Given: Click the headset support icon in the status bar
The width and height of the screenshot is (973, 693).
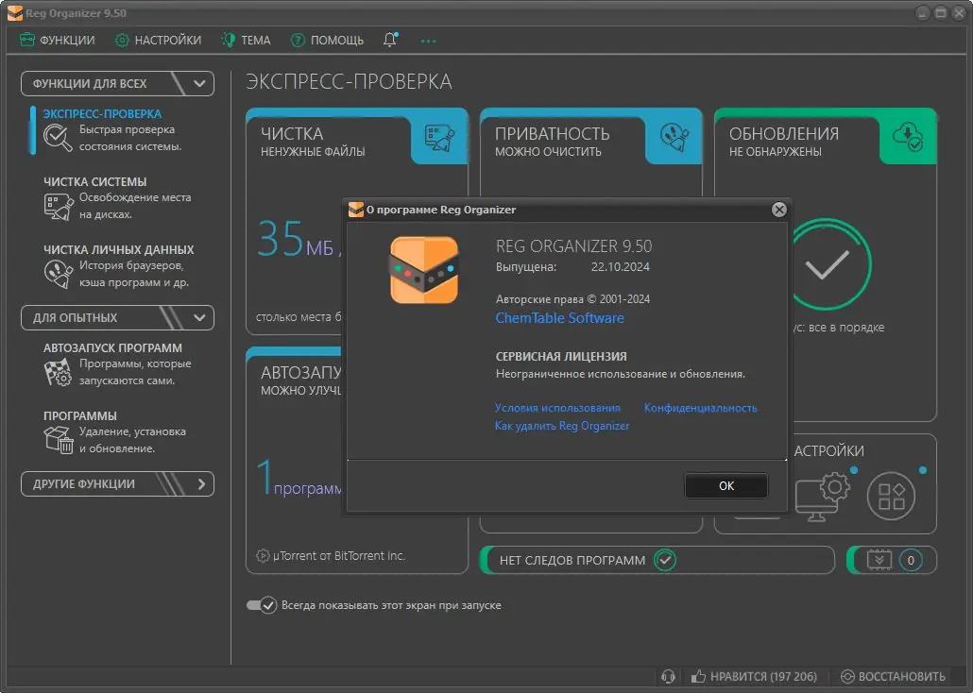Looking at the screenshot, I should point(668,677).
